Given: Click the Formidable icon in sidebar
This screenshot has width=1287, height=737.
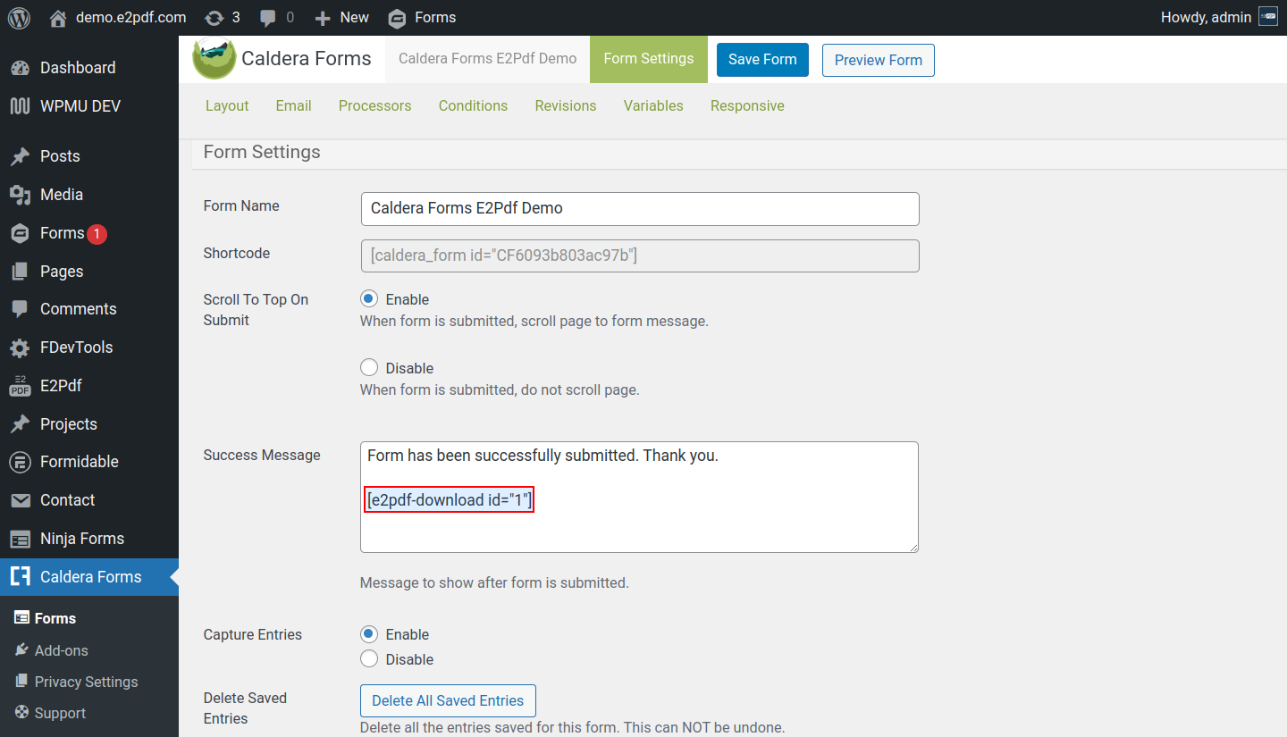Looking at the screenshot, I should click(x=20, y=462).
